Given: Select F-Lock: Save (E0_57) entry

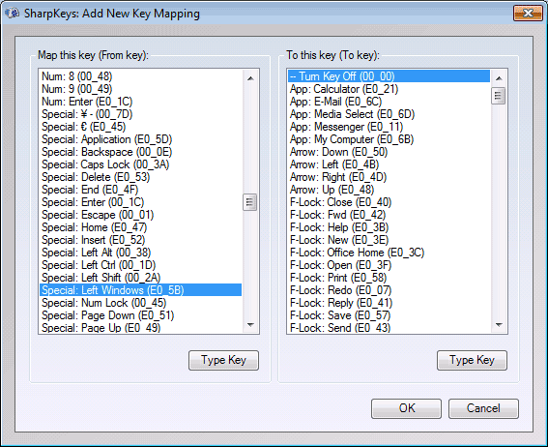Looking at the screenshot, I should click(x=389, y=315).
